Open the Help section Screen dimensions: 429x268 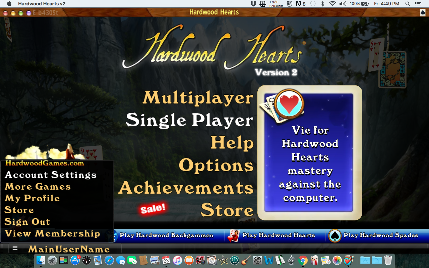pyautogui.click(x=232, y=143)
